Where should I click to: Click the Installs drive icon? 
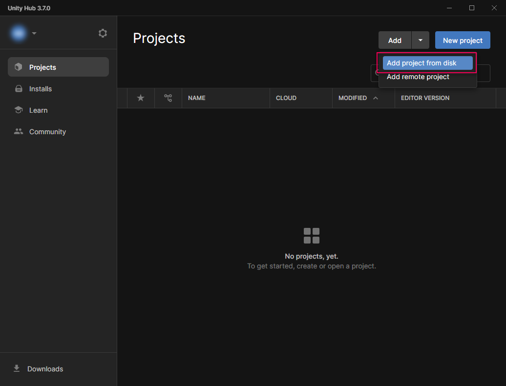coord(19,88)
